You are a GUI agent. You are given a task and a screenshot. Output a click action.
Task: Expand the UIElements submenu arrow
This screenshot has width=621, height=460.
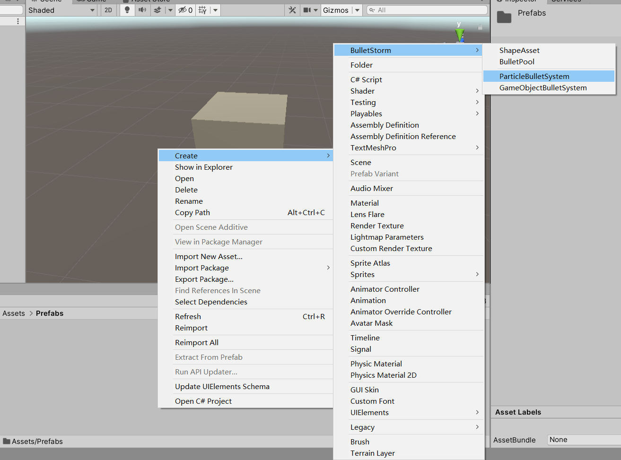[477, 412]
